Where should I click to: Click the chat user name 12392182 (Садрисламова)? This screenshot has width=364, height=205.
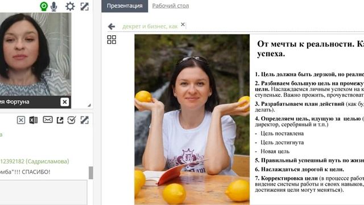coord(34,161)
